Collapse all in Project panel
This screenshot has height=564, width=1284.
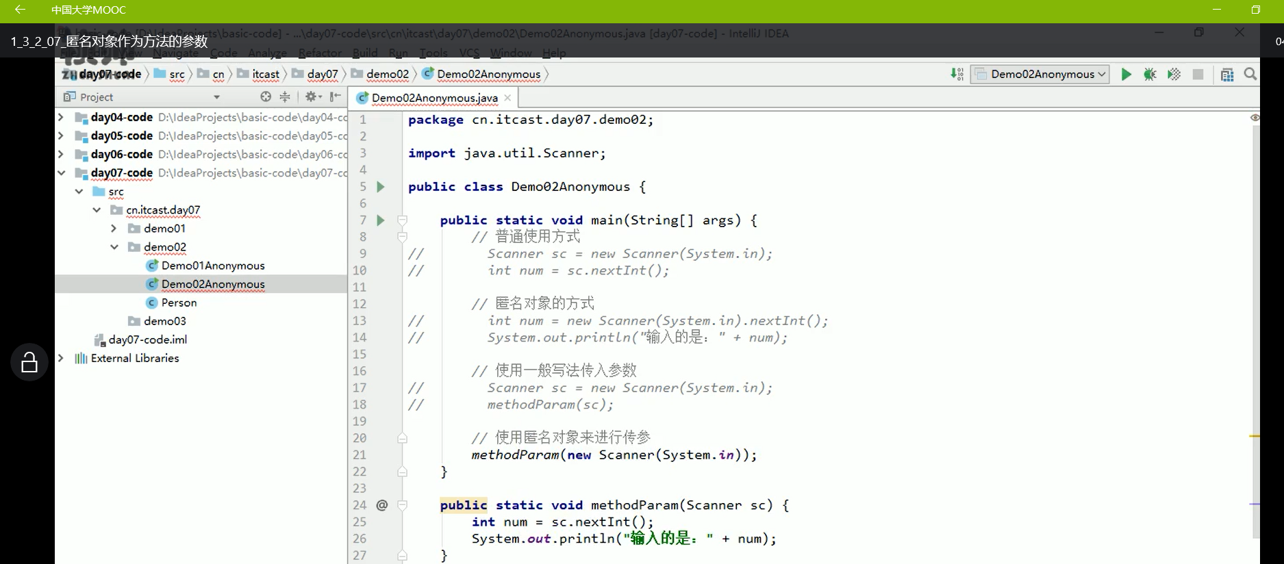point(285,97)
